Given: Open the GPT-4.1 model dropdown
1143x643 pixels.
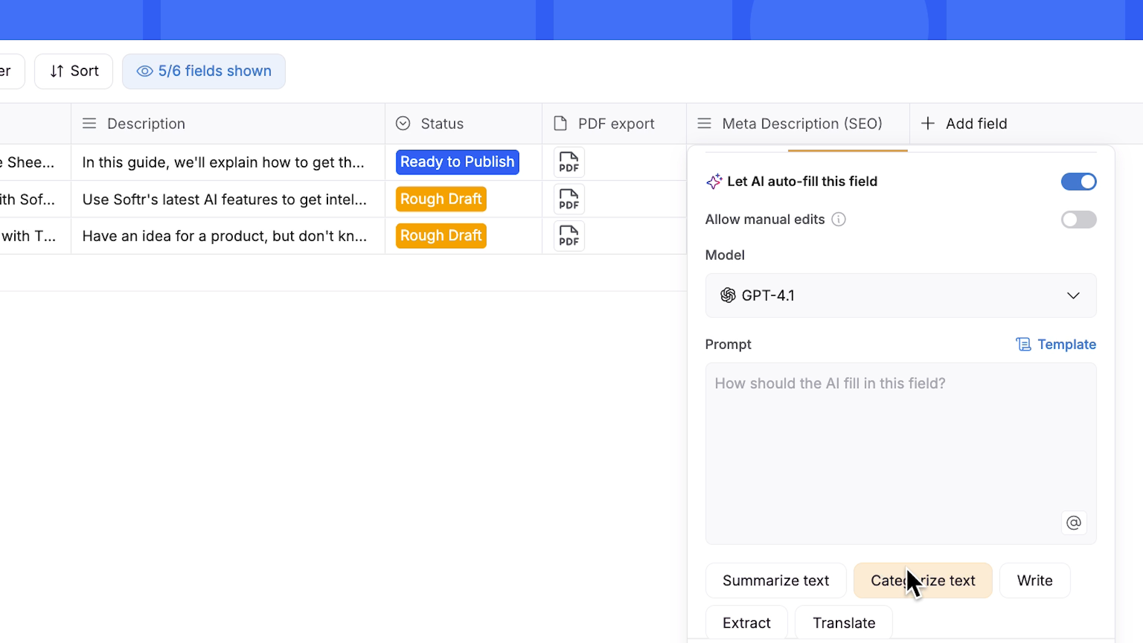Looking at the screenshot, I should tap(900, 295).
